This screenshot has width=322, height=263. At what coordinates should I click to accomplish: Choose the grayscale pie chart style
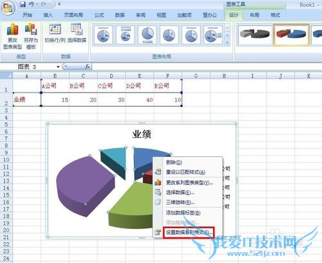click(x=255, y=35)
